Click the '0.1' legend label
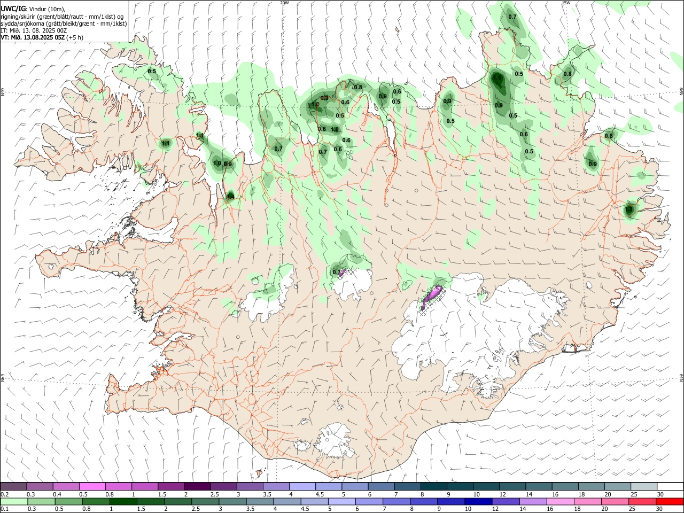The width and height of the screenshot is (684, 513). pyautogui.click(x=4, y=509)
